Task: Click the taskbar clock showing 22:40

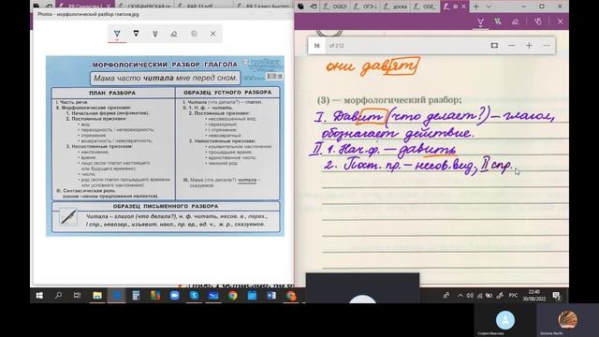Action: tap(534, 296)
